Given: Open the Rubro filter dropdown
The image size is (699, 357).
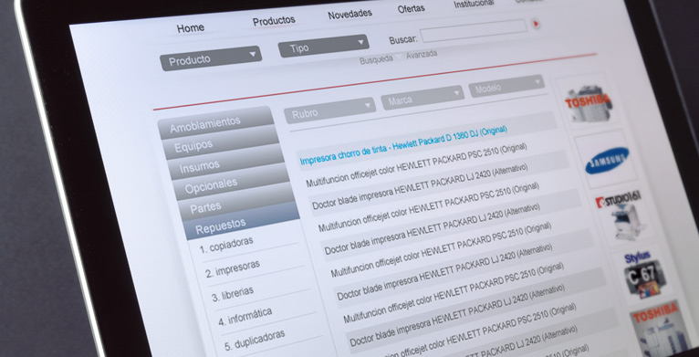Looking at the screenshot, I should tap(330, 110).
